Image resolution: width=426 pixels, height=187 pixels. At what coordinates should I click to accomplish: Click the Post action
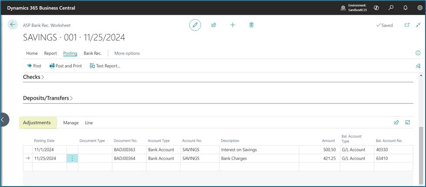[34, 66]
